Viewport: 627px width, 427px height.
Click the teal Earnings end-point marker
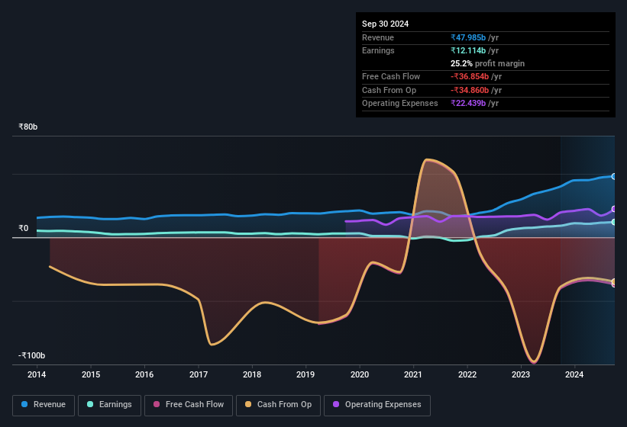point(614,222)
